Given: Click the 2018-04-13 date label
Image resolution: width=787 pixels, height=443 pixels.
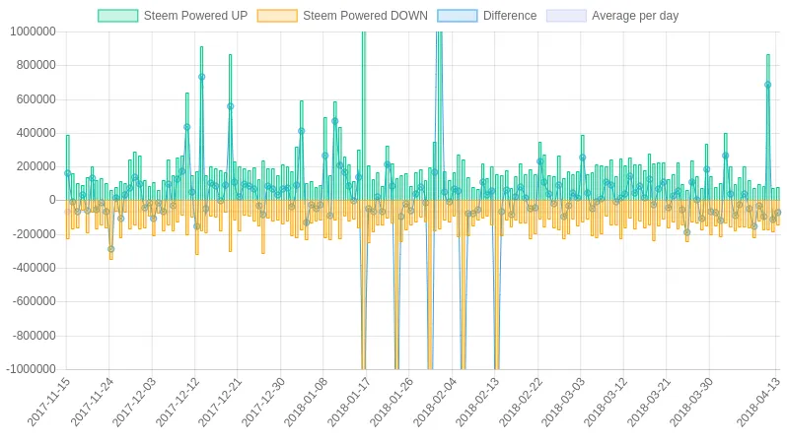Looking at the screenshot, I should tap(759, 402).
